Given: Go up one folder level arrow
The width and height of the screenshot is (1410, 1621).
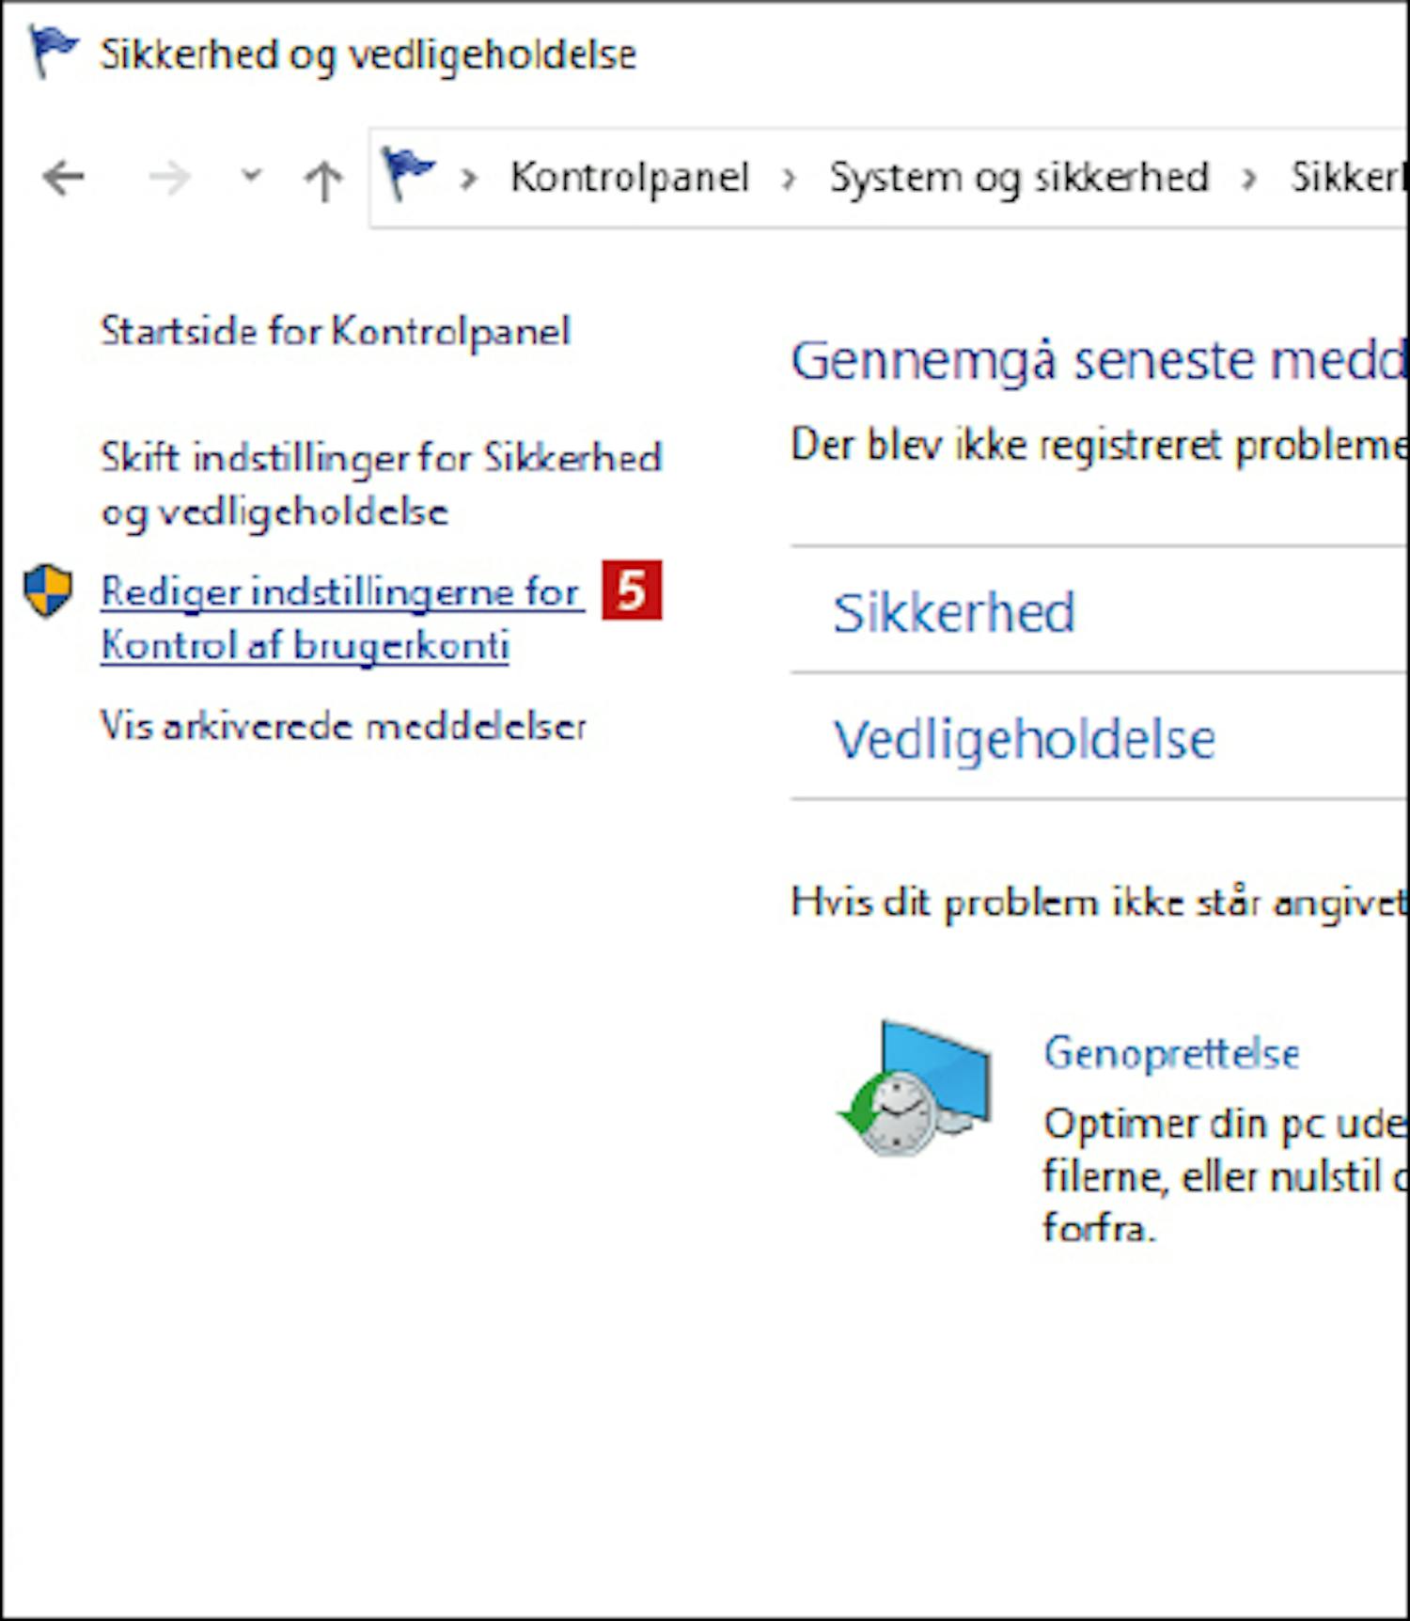Looking at the screenshot, I should 323,180.
